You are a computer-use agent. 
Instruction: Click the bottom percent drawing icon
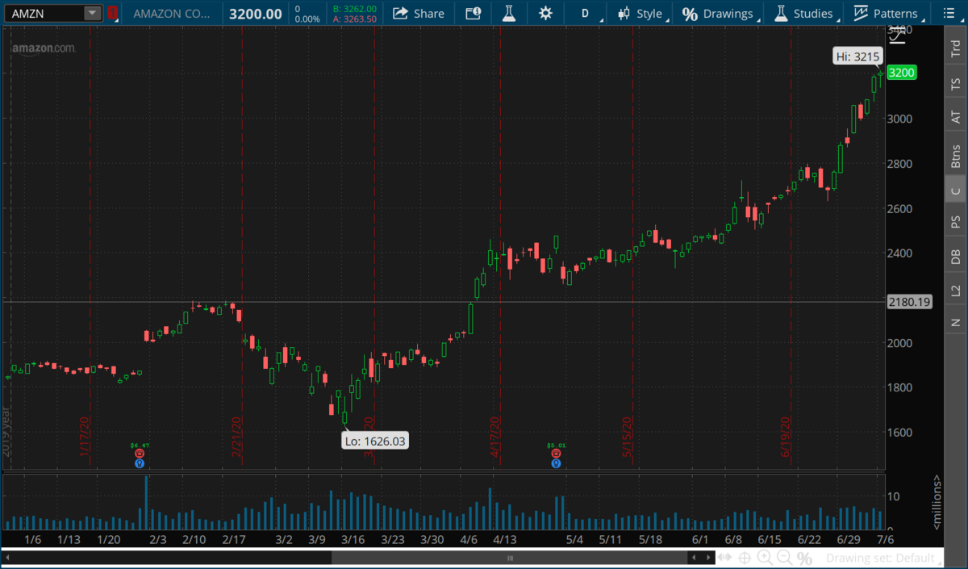click(804, 558)
